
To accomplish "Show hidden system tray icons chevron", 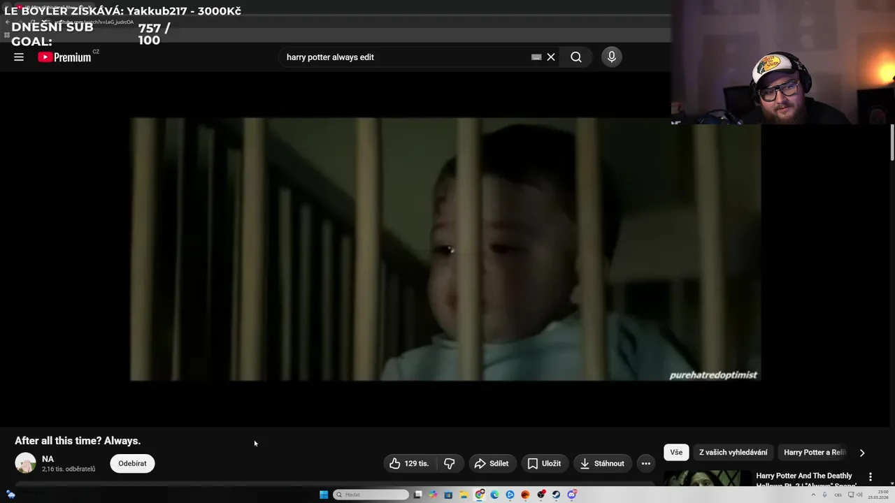I will [813, 495].
